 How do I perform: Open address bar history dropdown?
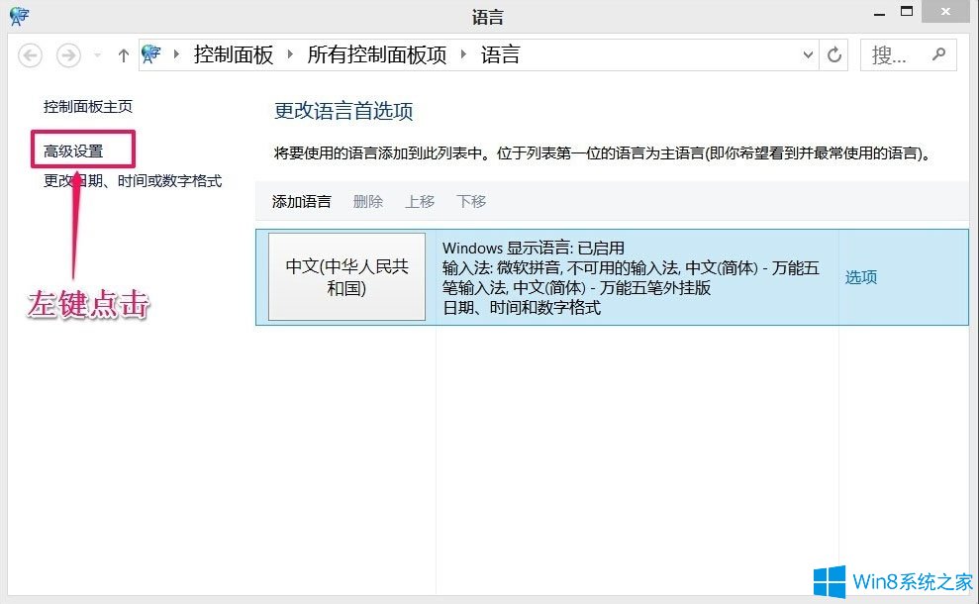[808, 55]
